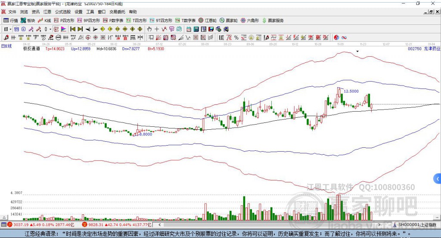Screen dimensions: 441x238
Task: Select the red pencil drawing tool
Action: pyautogui.click(x=6, y=37)
